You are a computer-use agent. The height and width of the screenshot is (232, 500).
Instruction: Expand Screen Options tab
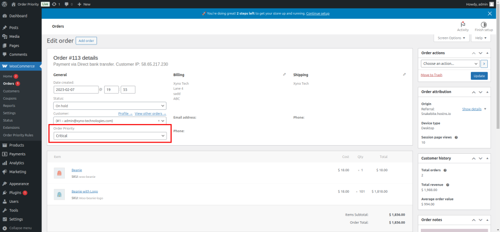click(451, 38)
